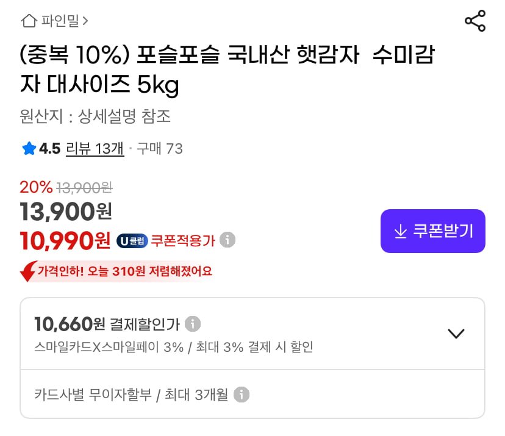Tap the 스마일카드X스마일페이 3% discount text

pos(173,348)
